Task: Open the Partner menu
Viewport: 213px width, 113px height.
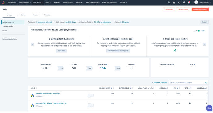Action: [124, 2]
